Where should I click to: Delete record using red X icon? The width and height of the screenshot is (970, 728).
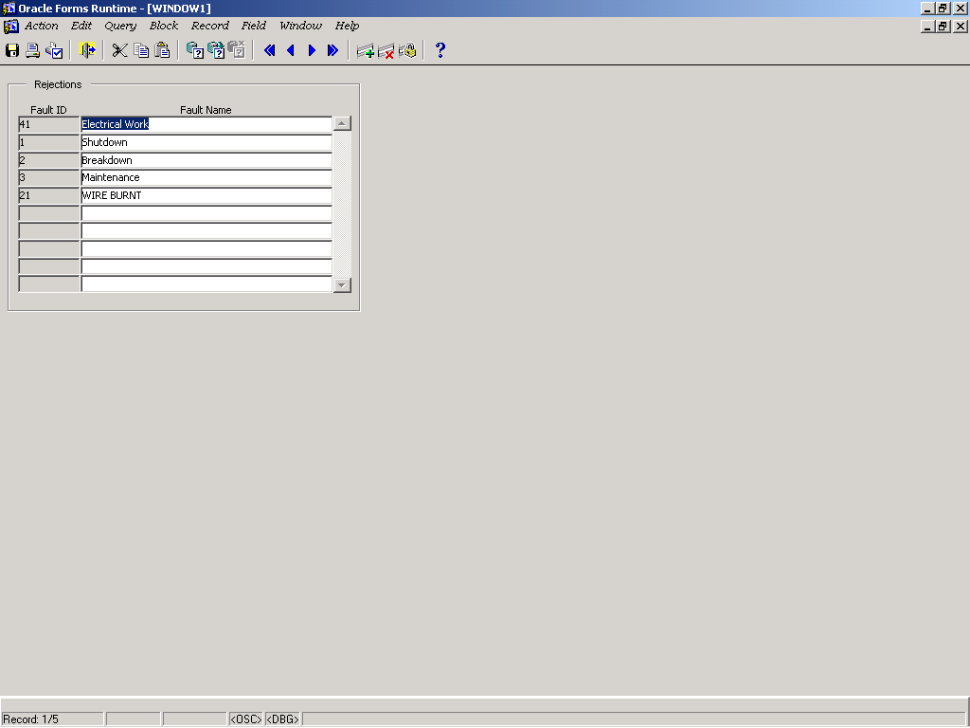coord(386,50)
